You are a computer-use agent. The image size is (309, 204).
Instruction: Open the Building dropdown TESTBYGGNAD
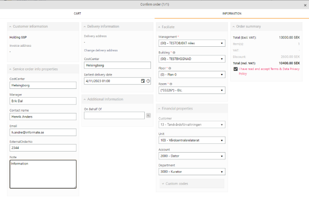click(x=192, y=59)
